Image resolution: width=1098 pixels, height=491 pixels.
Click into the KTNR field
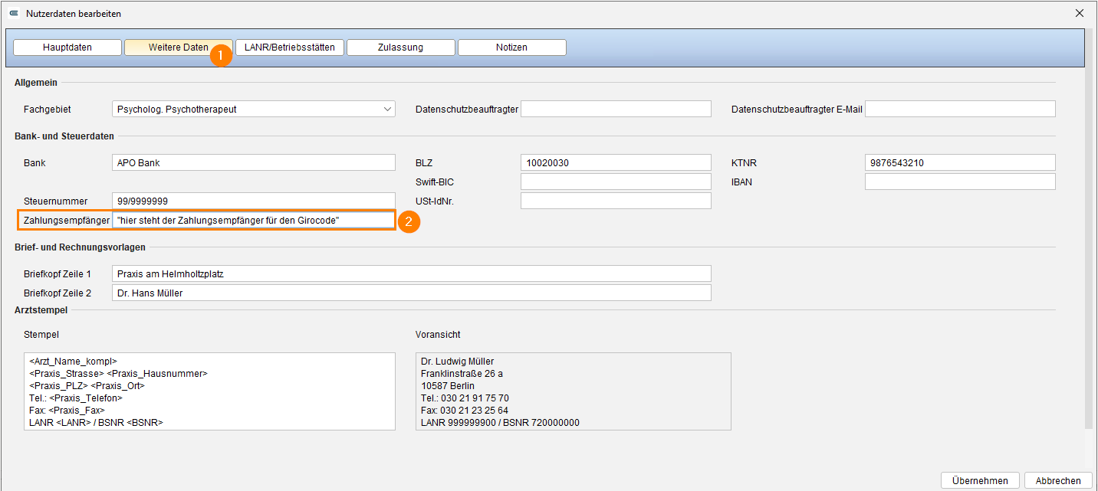click(x=960, y=162)
